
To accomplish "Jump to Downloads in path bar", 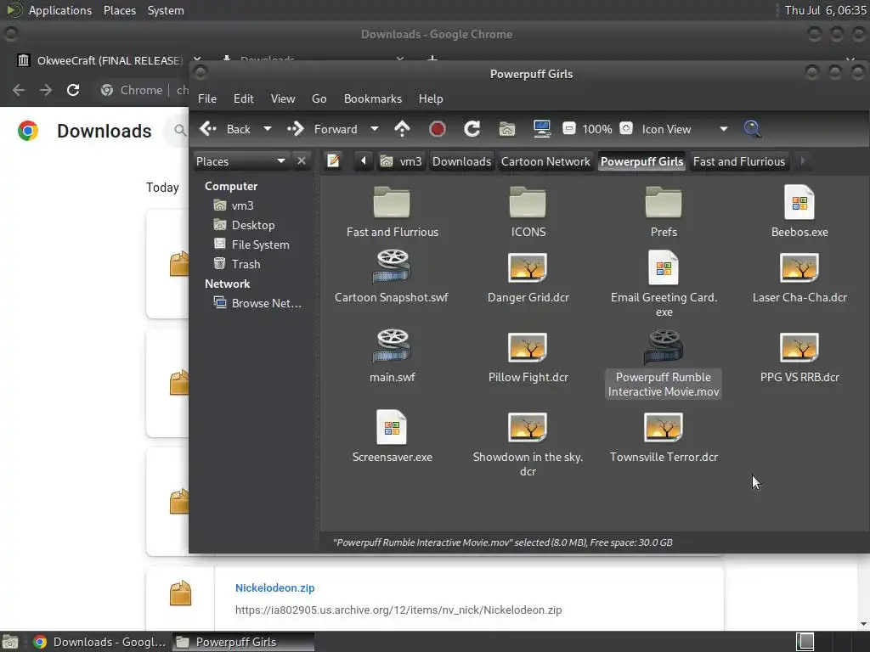I will (x=461, y=161).
